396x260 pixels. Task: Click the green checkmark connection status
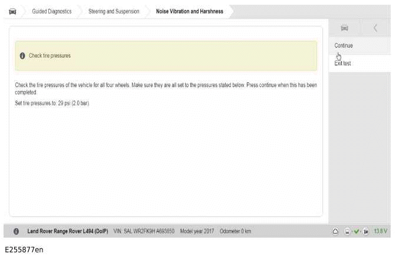pos(357,231)
